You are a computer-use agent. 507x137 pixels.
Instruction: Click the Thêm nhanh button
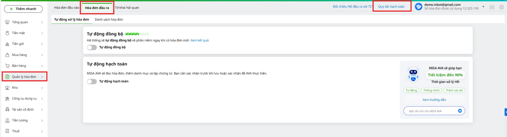[x=23, y=9]
